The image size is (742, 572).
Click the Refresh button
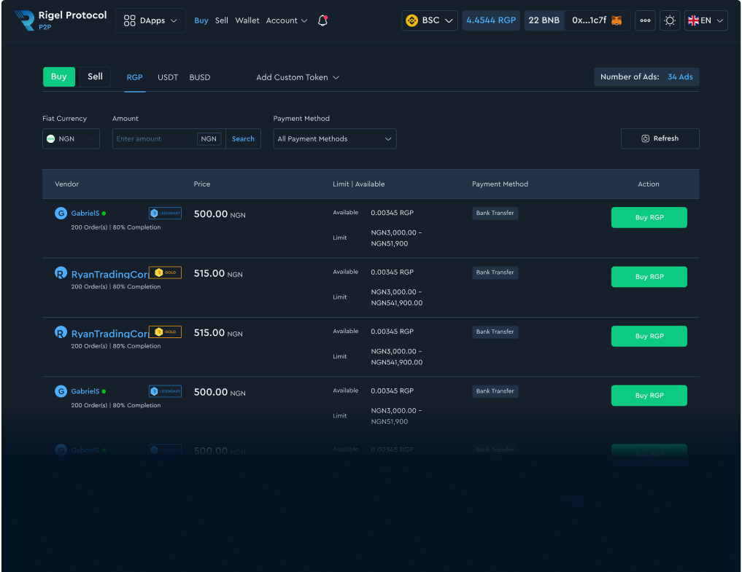[660, 138]
